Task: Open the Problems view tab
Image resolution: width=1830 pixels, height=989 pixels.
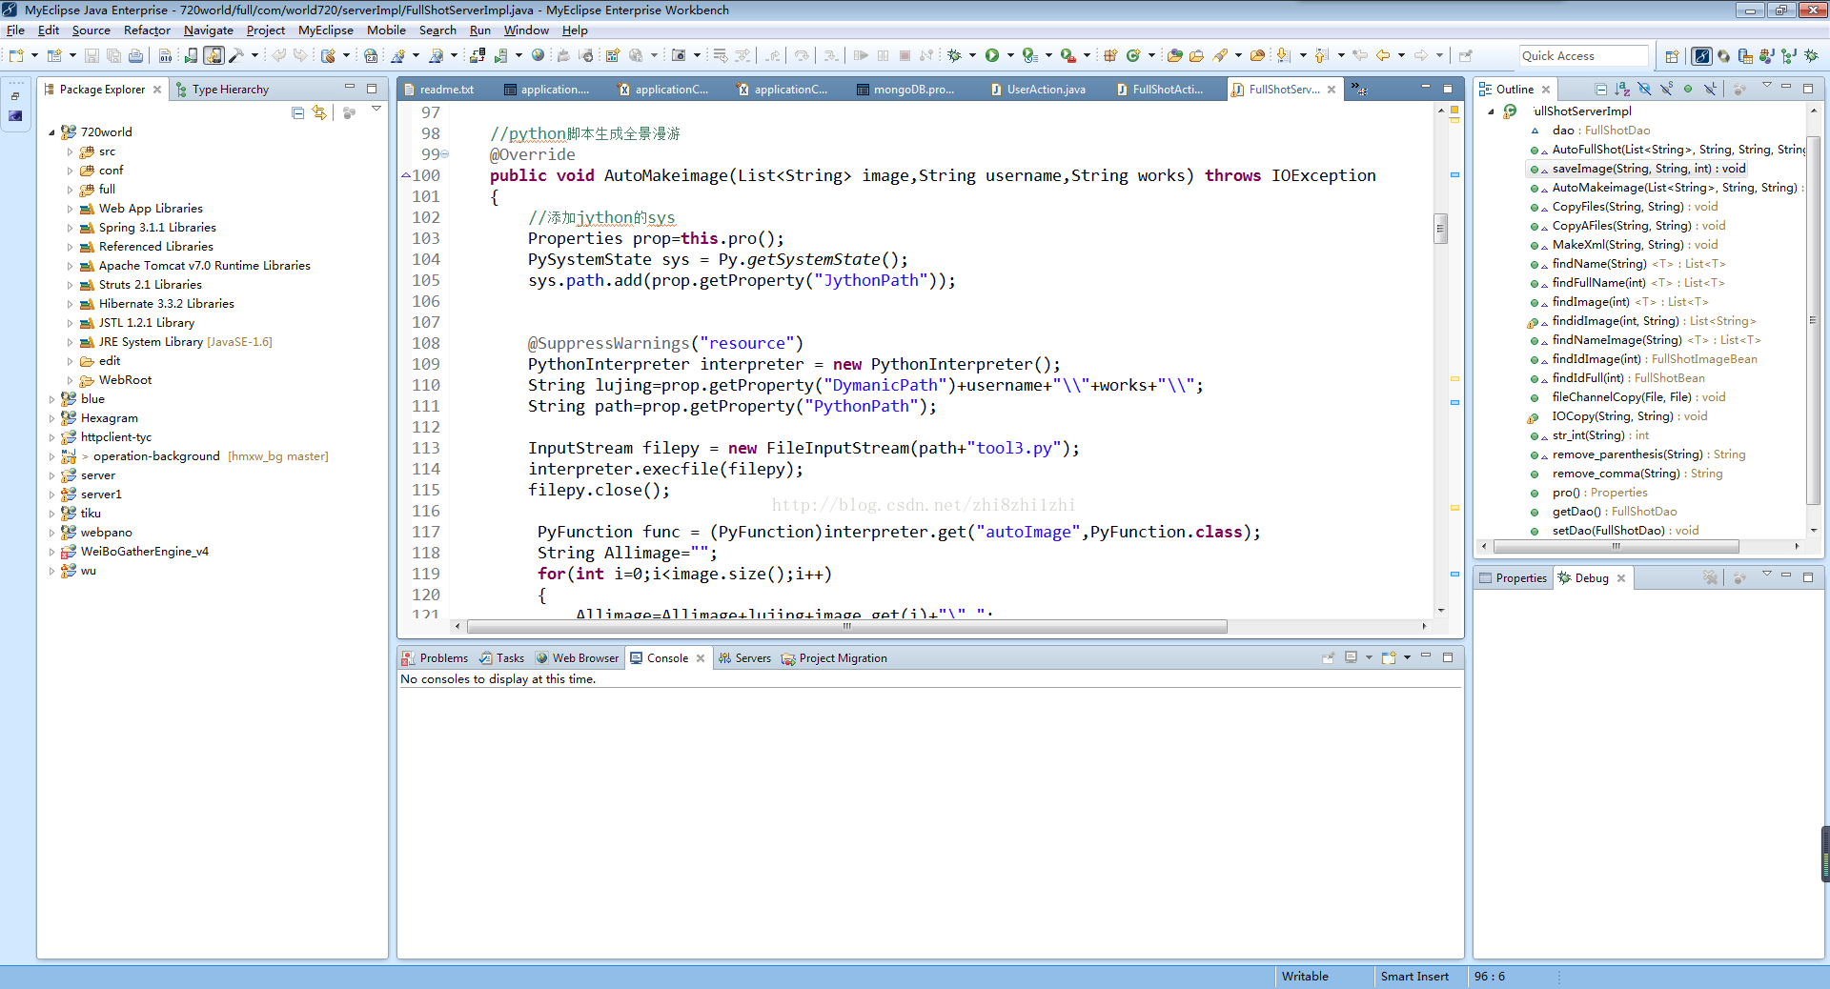Action: coord(435,657)
